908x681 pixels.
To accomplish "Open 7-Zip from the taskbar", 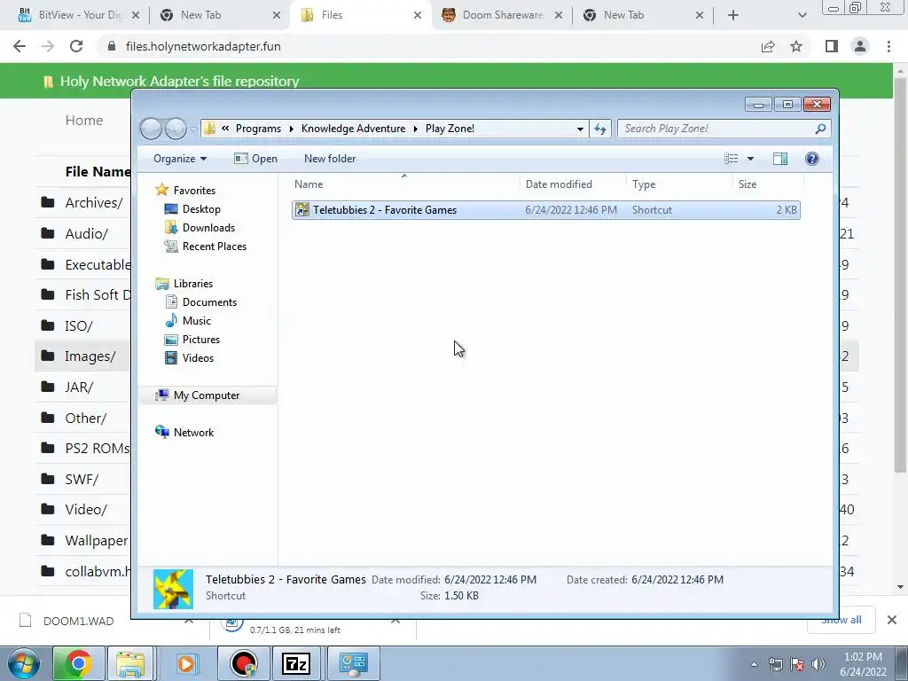I will click(296, 663).
